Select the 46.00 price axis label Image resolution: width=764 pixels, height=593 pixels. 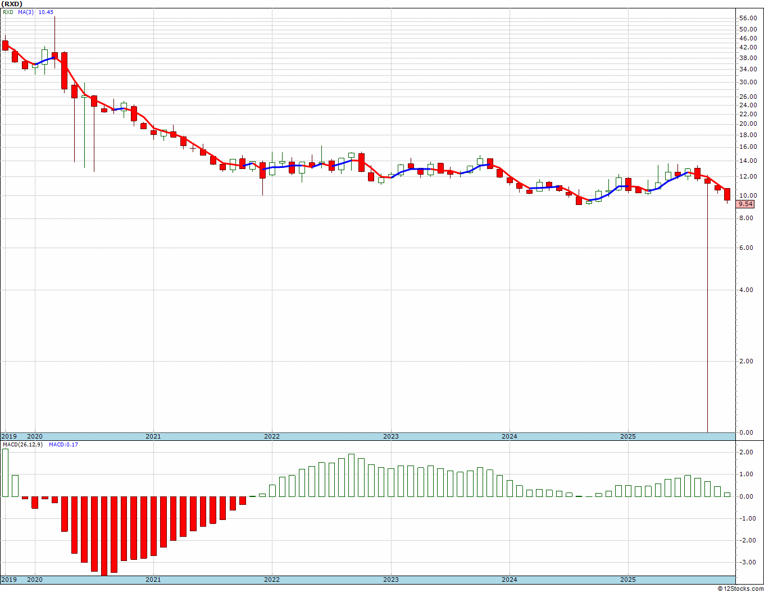747,38
